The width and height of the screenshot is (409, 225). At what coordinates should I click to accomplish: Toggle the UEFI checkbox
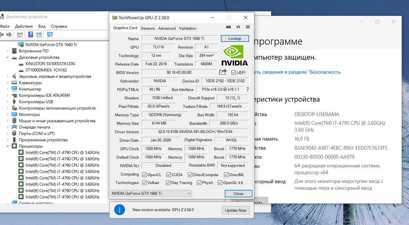click(x=234, y=72)
